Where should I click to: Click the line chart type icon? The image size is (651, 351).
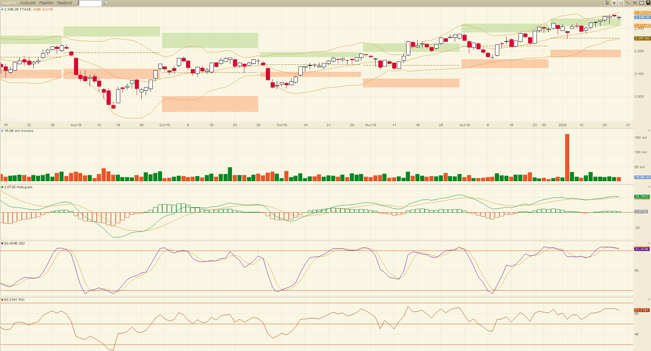coord(641,3)
